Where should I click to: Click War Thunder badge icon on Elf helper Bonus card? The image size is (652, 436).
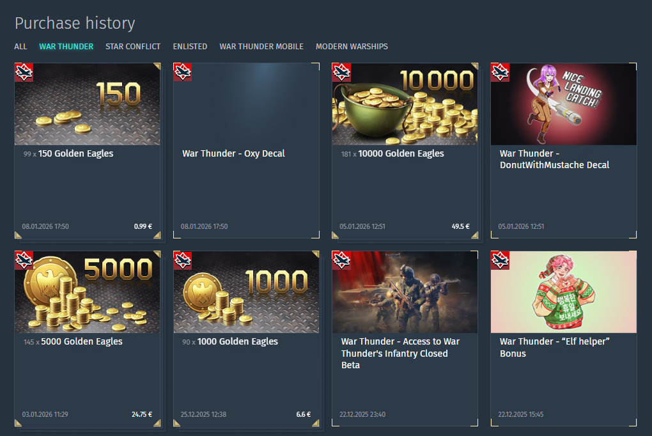pyautogui.click(x=501, y=260)
